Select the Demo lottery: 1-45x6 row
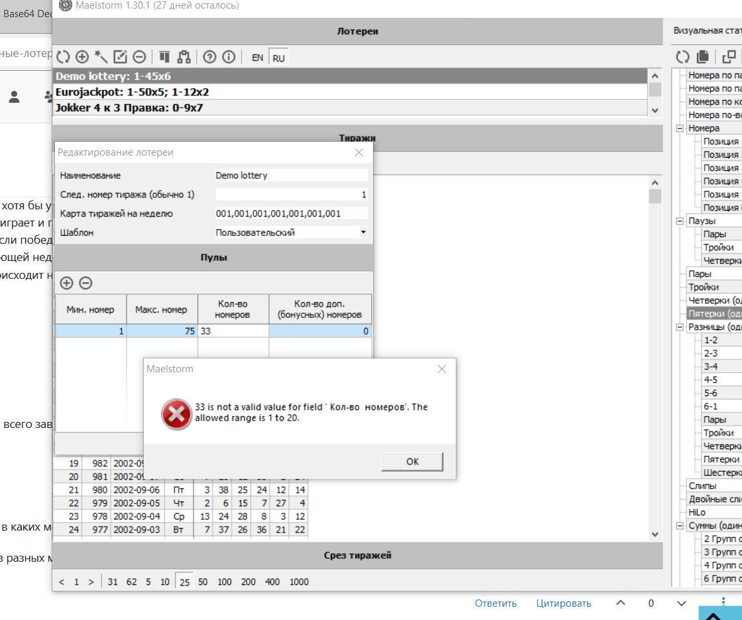Screen dimensions: 742x620 pos(350,76)
